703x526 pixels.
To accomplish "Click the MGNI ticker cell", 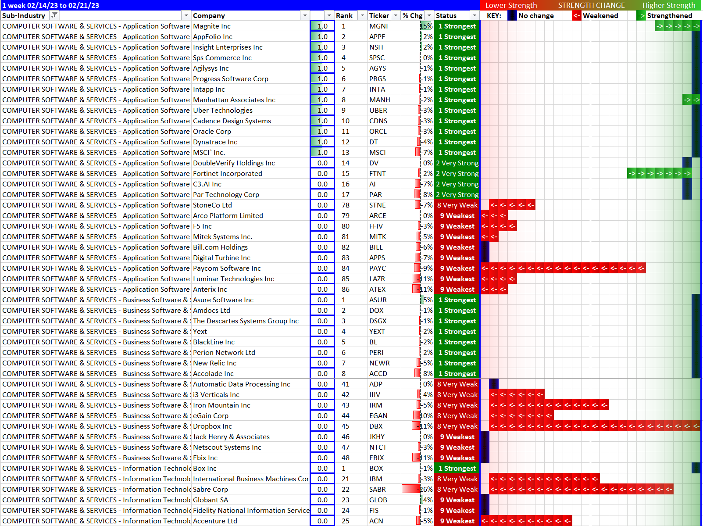I will [x=384, y=26].
